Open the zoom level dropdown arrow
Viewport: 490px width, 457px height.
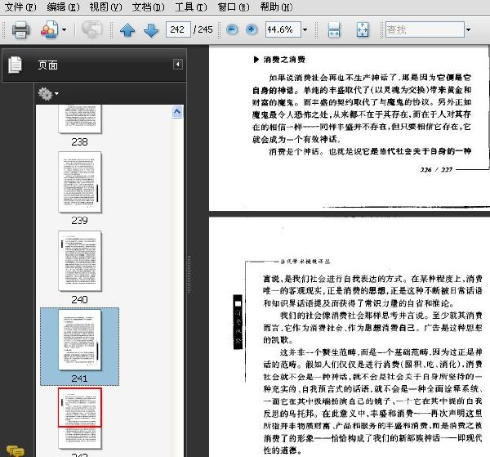[305, 30]
